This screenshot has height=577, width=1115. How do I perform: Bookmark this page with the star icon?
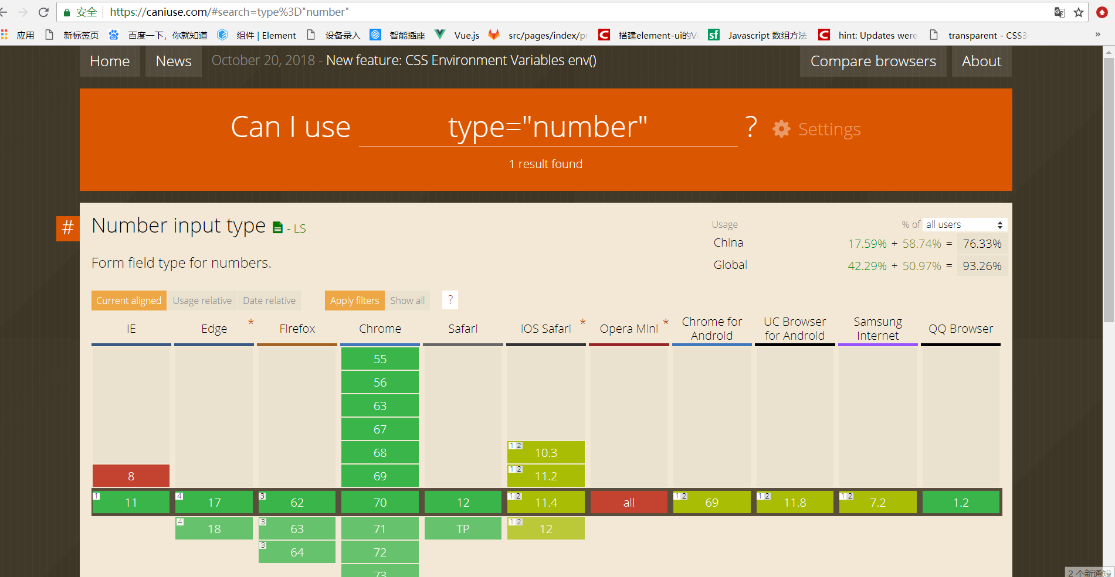(x=1078, y=12)
